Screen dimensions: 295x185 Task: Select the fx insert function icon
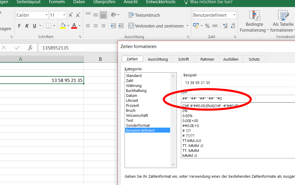[x=30, y=47]
